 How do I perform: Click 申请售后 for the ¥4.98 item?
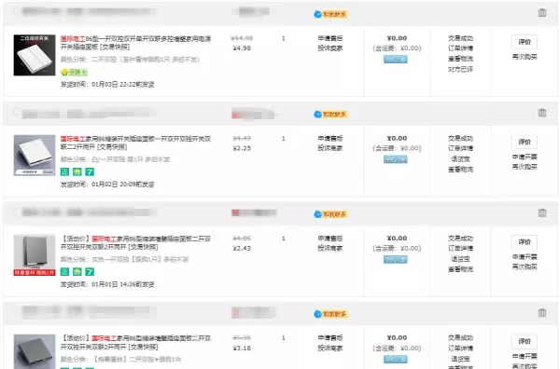330,38
